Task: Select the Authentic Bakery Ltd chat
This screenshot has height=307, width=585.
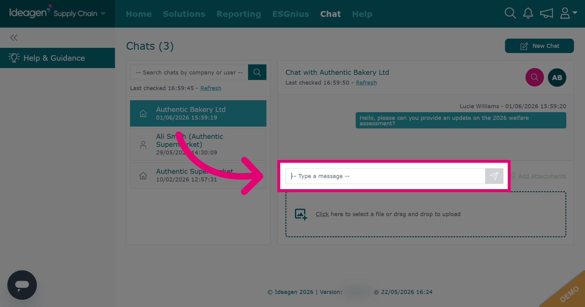Action: 198,113
